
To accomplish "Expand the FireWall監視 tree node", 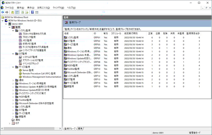I will (13, 100).
